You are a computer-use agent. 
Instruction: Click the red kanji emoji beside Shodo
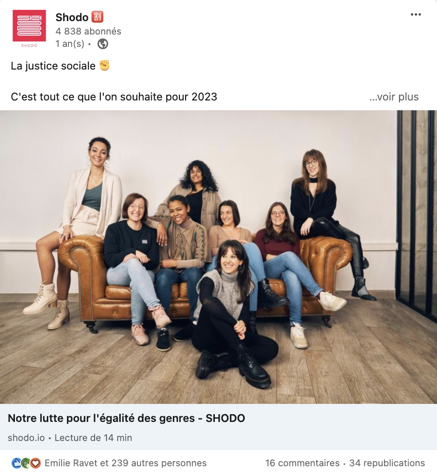[x=97, y=17]
